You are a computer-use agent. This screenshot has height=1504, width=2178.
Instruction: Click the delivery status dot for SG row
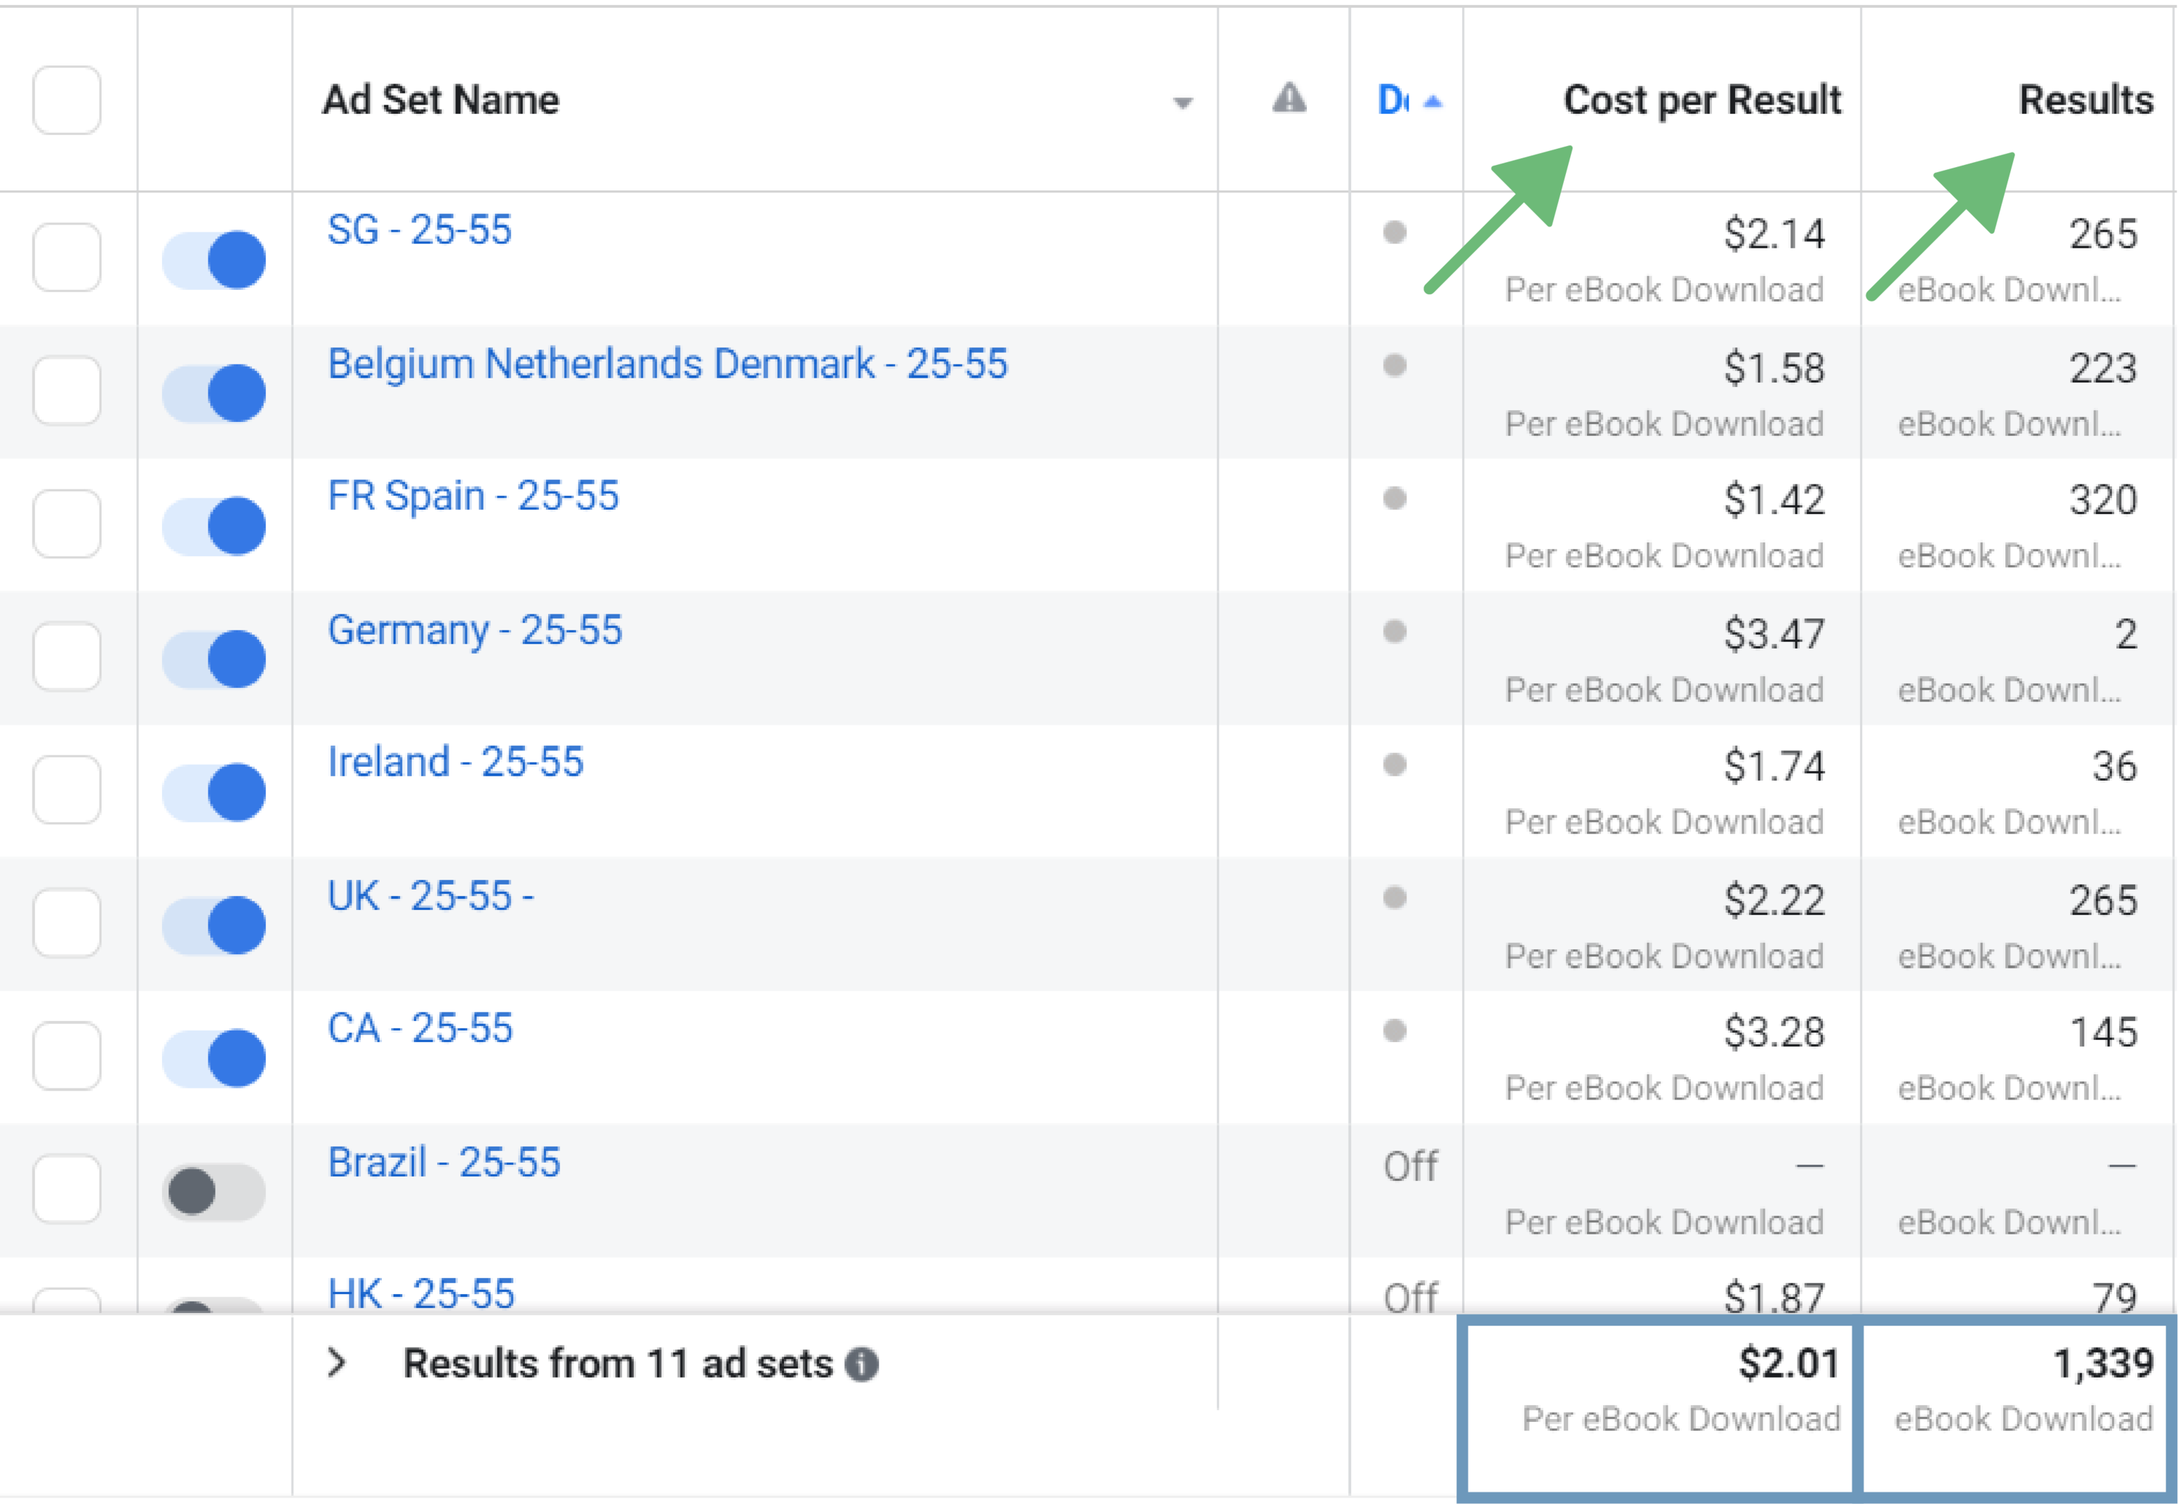[1394, 232]
